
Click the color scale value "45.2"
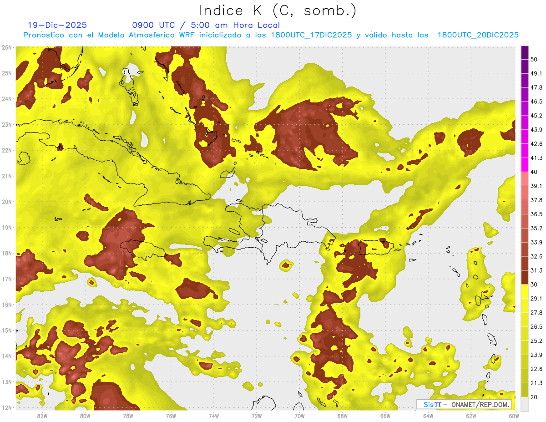pyautogui.click(x=536, y=116)
